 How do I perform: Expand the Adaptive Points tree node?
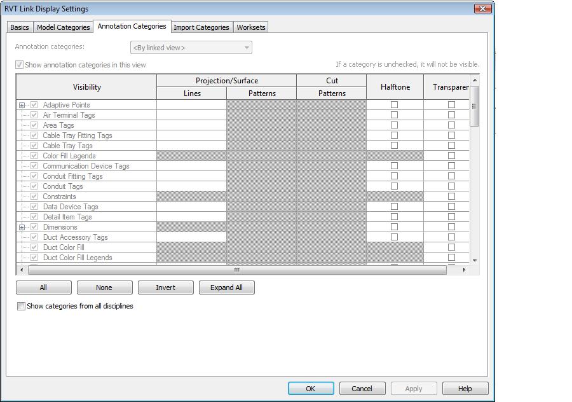pyautogui.click(x=22, y=105)
